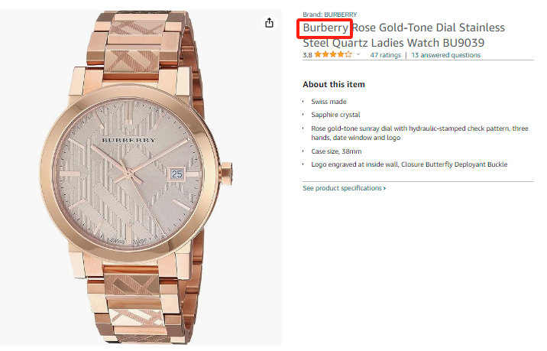Click the watch product image to enlarge
The width and height of the screenshot is (547, 351).
[141, 176]
